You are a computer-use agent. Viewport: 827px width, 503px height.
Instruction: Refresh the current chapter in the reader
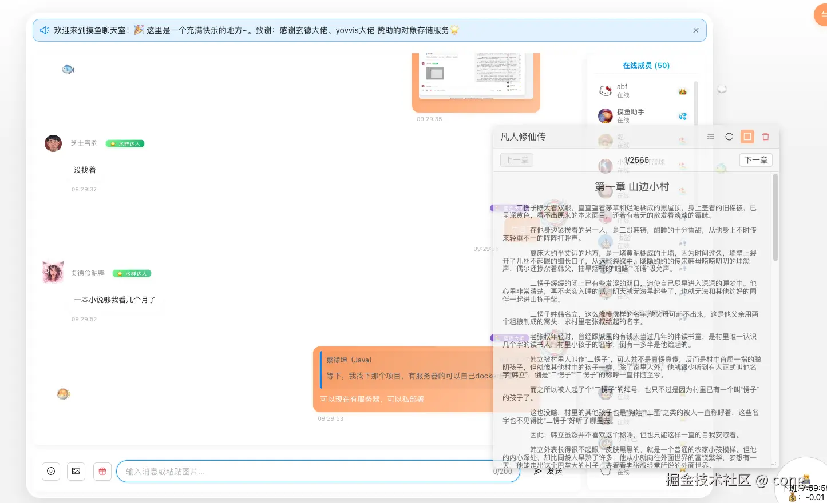point(729,137)
